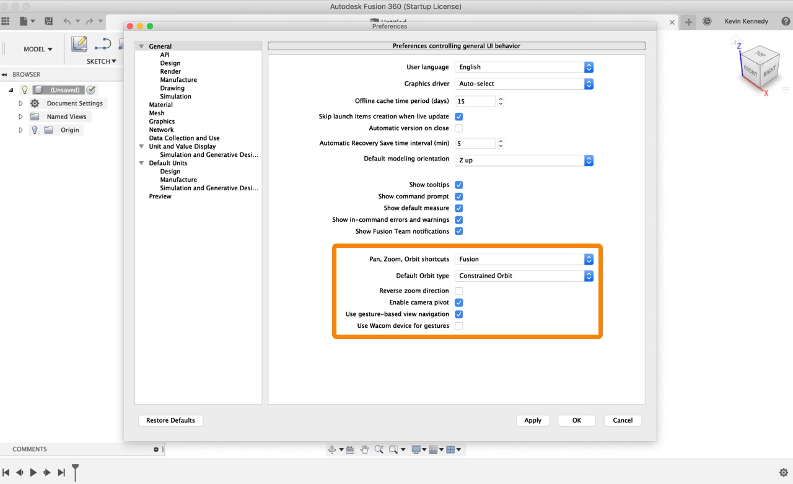Activate the Unsaved component radio checkmark
The height and width of the screenshot is (484, 793).
91,90
